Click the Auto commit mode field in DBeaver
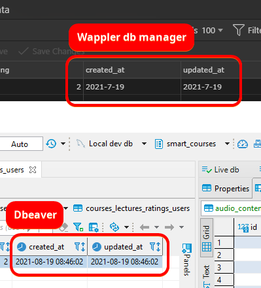 20,144
